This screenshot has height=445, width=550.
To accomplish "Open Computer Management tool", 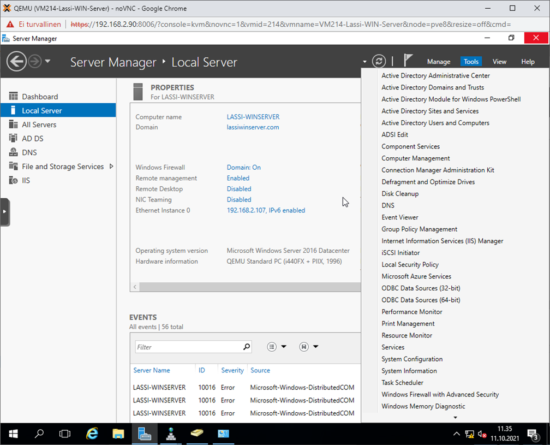I will pos(415,158).
